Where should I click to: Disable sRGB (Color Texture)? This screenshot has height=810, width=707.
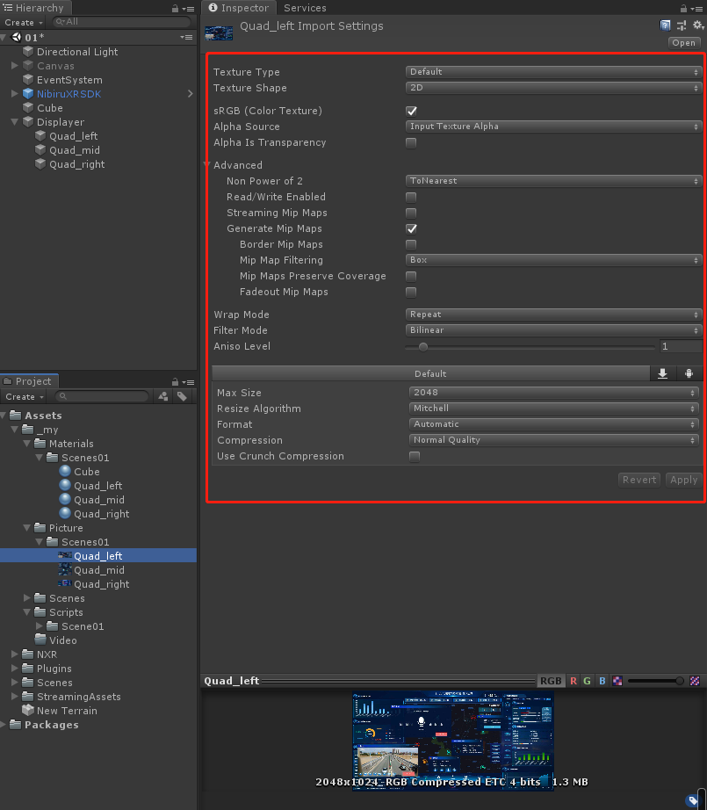[x=411, y=110]
